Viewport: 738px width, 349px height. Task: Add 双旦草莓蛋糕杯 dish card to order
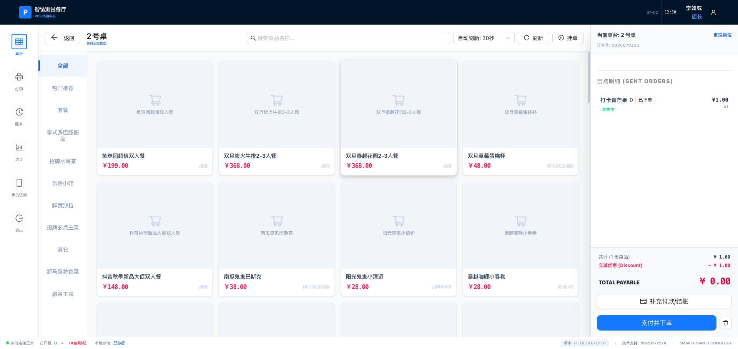(520, 118)
